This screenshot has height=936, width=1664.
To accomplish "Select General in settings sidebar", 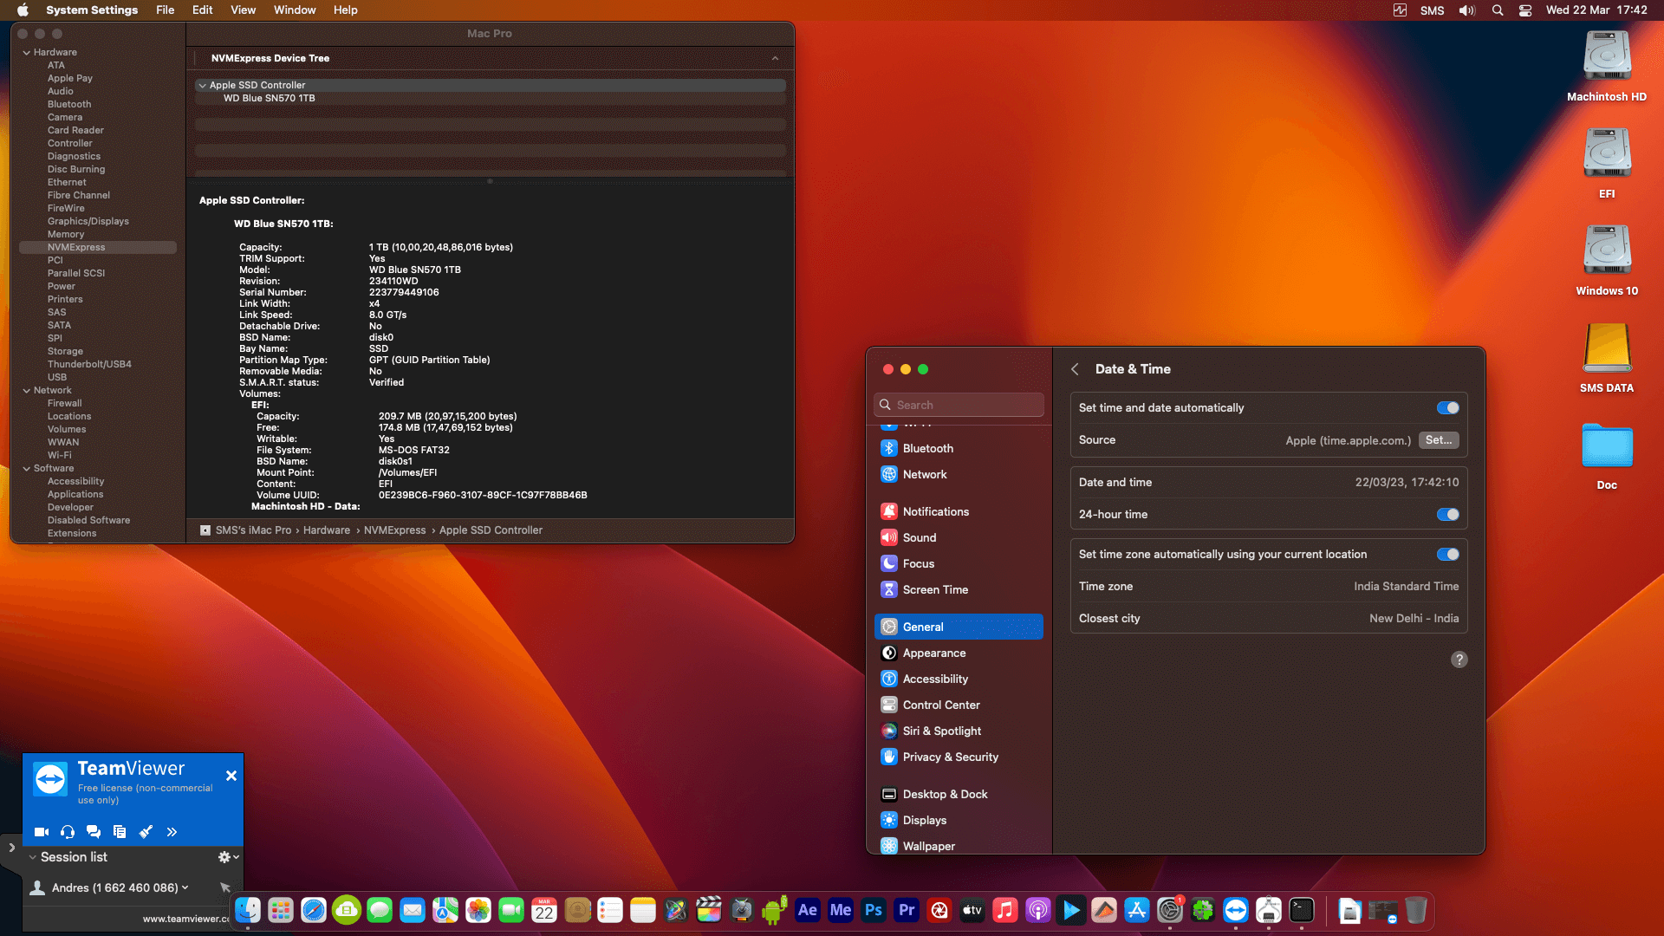I will (959, 627).
